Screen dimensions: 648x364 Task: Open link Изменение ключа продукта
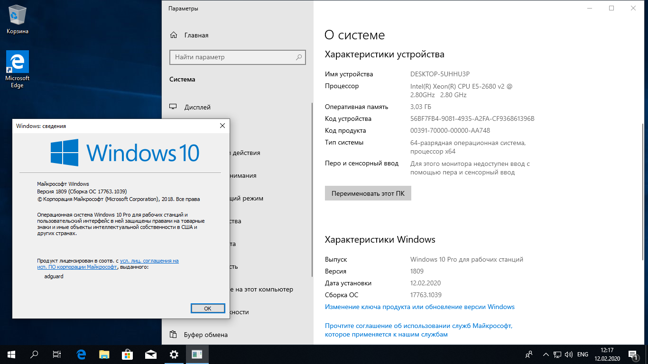420,307
